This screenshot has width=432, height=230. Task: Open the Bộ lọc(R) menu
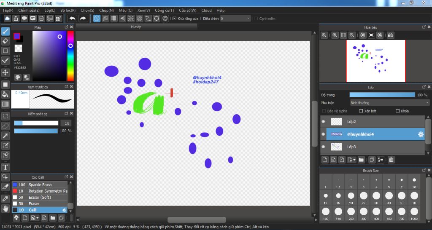click(x=68, y=10)
